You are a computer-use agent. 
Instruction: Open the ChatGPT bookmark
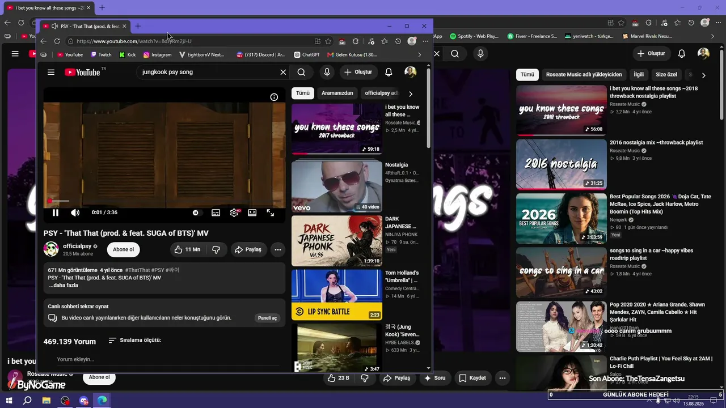coord(307,55)
